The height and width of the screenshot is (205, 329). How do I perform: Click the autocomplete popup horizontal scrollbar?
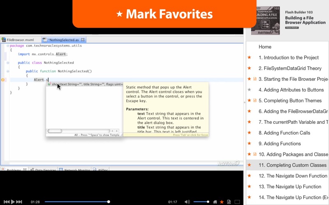(55, 131)
